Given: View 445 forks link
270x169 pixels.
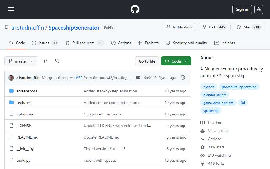Looking at the screenshot, I should [x=213, y=163].
